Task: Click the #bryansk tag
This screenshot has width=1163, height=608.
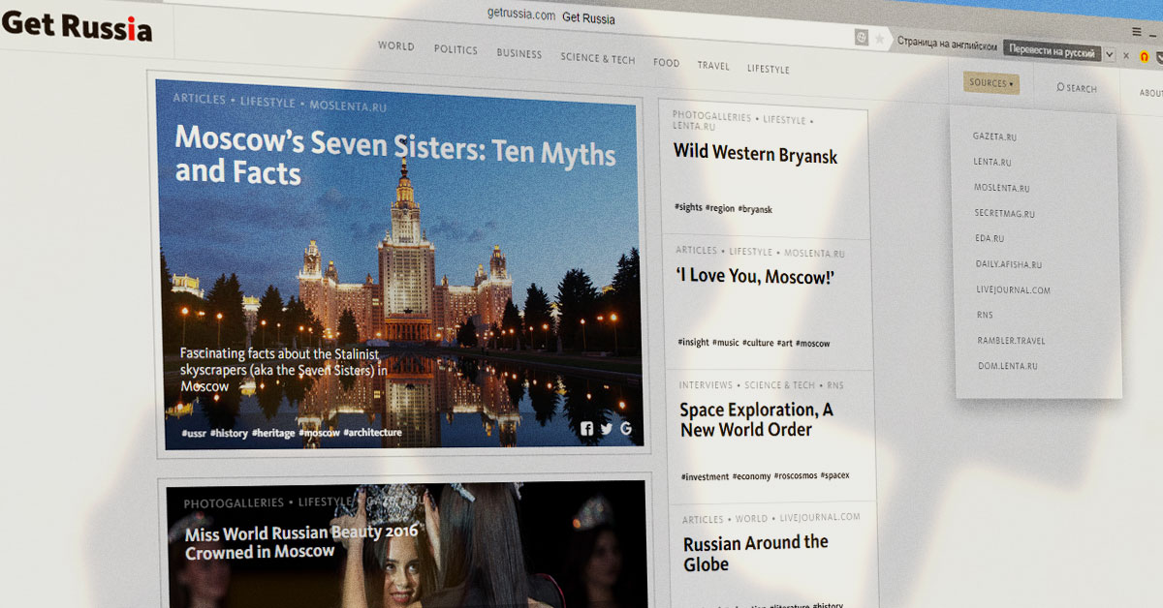Action: (755, 208)
